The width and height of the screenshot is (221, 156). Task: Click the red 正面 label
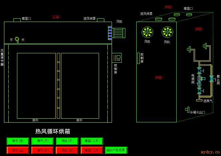click(x=56, y=17)
